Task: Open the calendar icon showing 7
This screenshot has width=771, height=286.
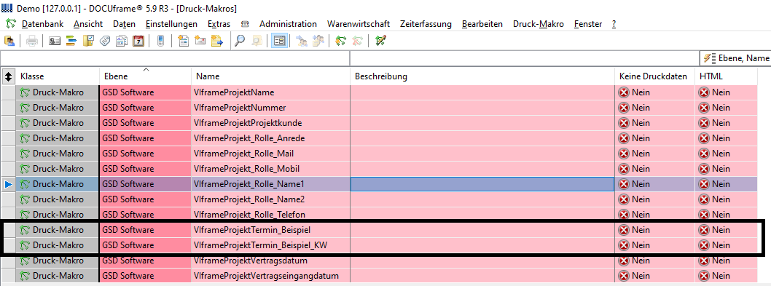Action: click(138, 41)
